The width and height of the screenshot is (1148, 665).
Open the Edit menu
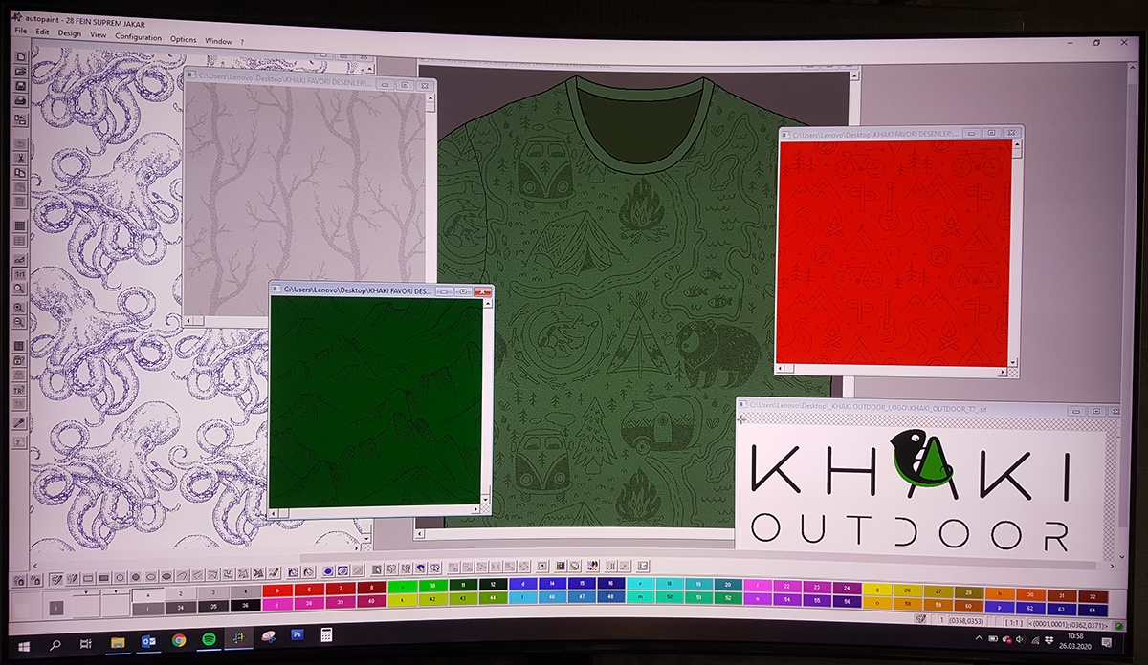tap(42, 32)
